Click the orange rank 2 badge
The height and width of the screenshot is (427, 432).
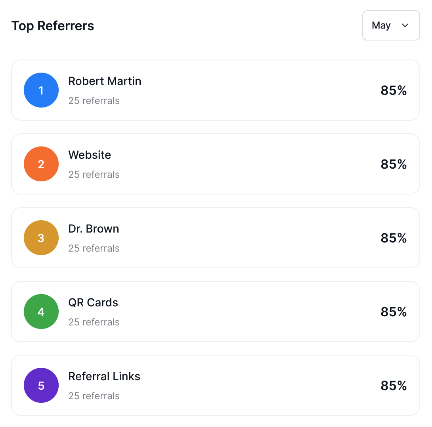[x=41, y=164]
